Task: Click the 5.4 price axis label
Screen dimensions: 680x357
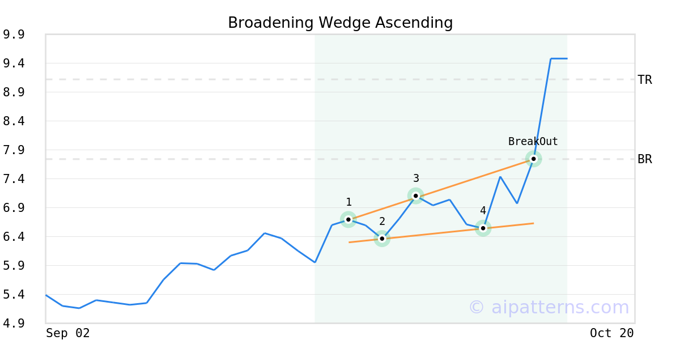Action: click(14, 295)
